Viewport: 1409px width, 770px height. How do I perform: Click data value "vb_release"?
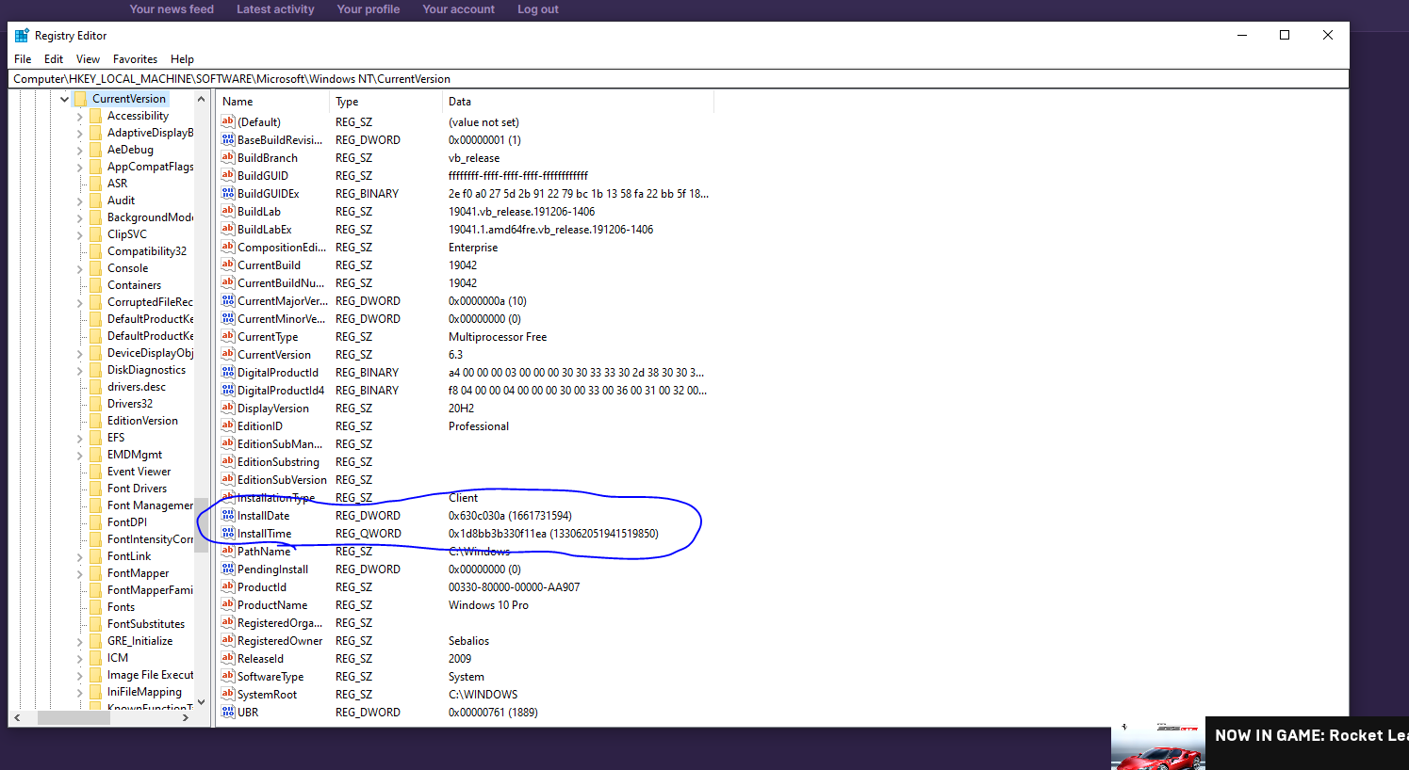click(x=474, y=158)
